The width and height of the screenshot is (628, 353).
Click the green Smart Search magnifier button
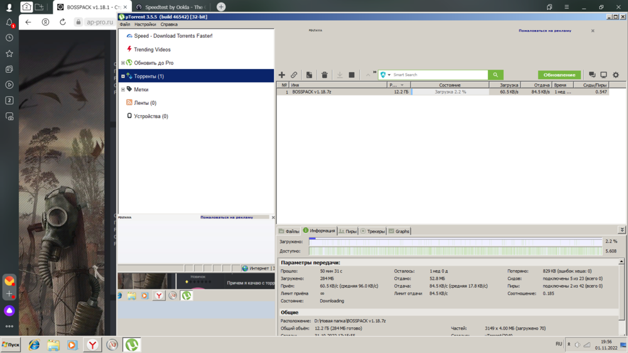pos(495,75)
